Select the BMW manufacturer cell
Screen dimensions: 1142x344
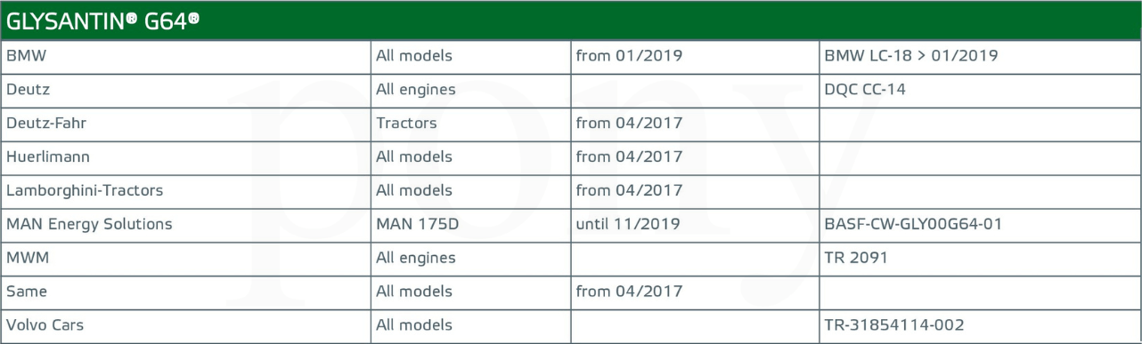(185, 56)
